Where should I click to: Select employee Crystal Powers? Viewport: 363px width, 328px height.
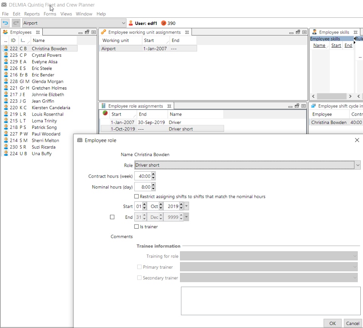coord(47,55)
